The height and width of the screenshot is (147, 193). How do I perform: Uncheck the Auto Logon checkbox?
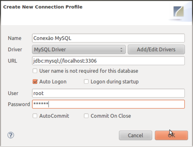[x=35, y=82]
